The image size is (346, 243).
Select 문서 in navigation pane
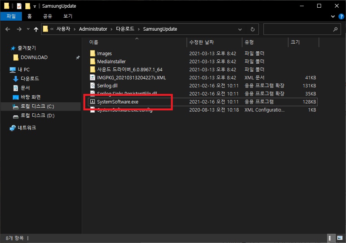pyautogui.click(x=25, y=88)
